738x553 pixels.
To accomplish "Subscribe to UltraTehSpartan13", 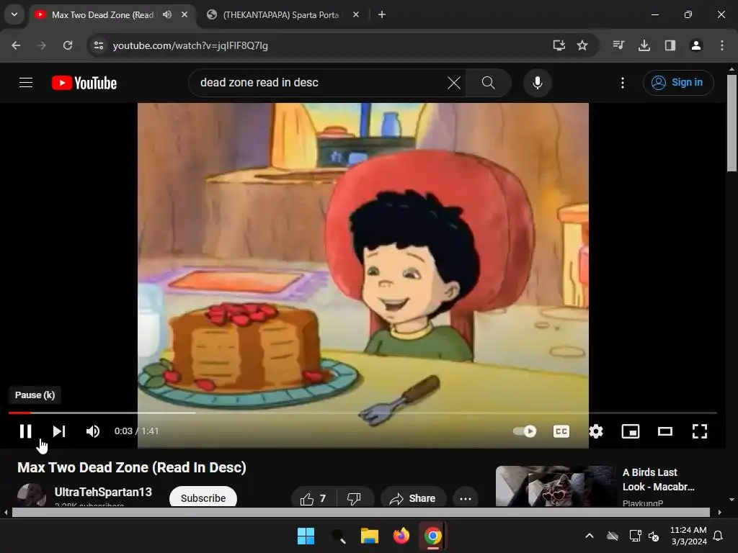I will click(203, 498).
